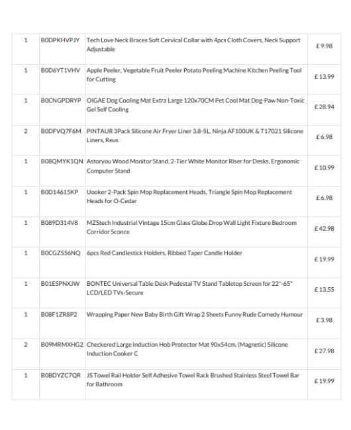The height and width of the screenshot is (430, 351).
Task: Select the Apple Peeler product description
Action: tap(194, 75)
